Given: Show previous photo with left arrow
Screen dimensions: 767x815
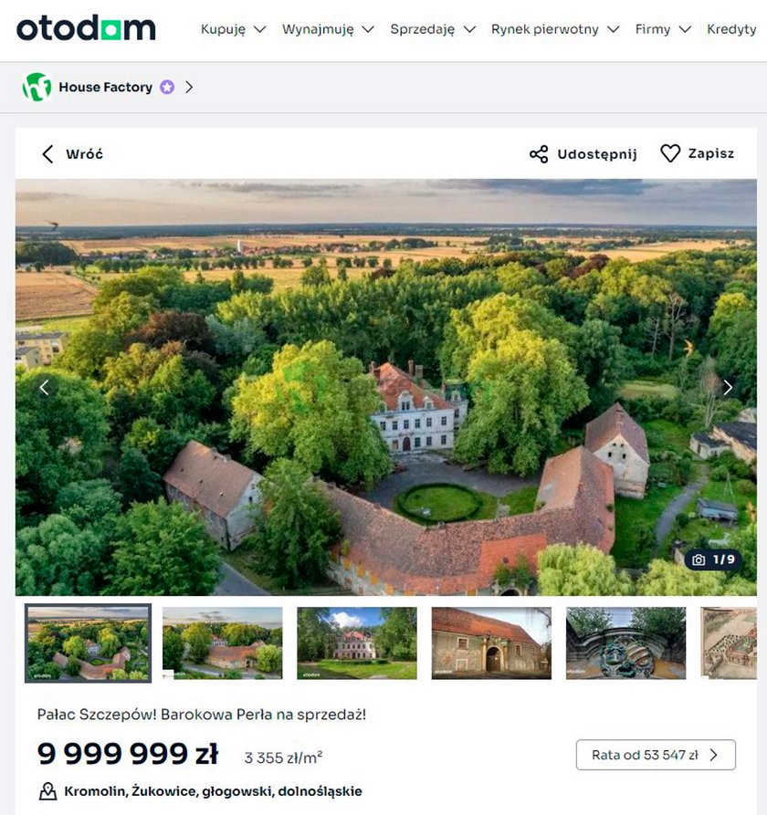Looking at the screenshot, I should pyautogui.click(x=44, y=387).
